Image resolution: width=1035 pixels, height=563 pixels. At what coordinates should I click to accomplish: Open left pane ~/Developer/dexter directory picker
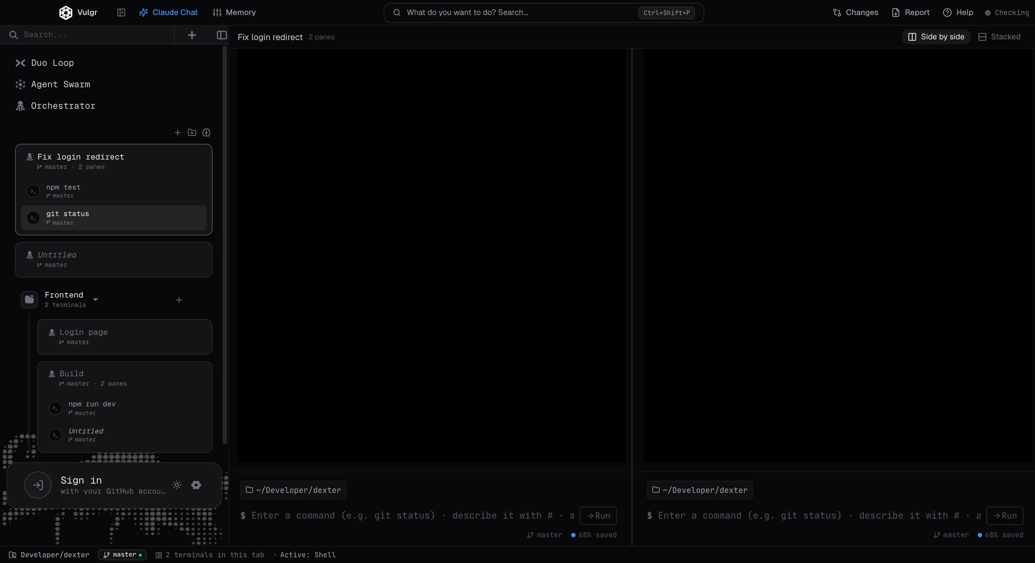(293, 490)
